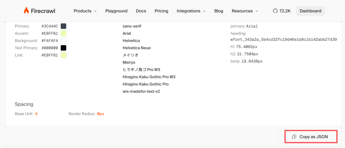Click the copy icon in Copy as JSON
The height and width of the screenshot is (148, 345).
tap(294, 137)
